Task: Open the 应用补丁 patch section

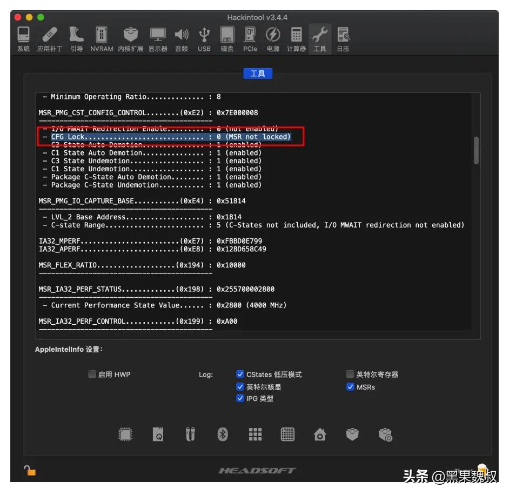Action: (49, 39)
